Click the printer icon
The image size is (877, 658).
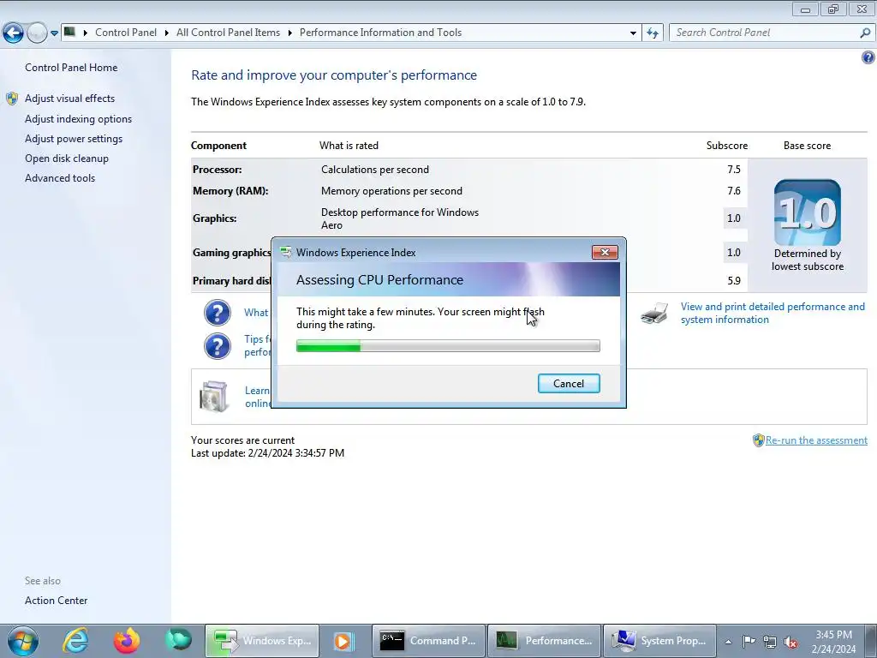click(654, 314)
